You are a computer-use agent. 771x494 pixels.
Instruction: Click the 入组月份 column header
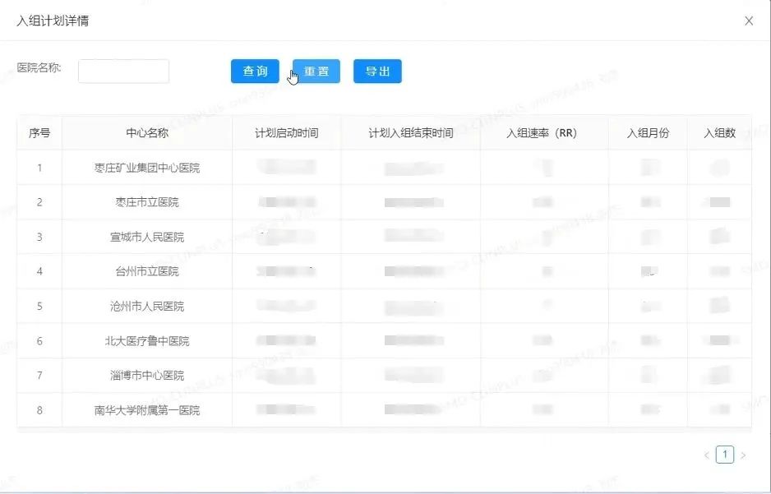(648, 133)
